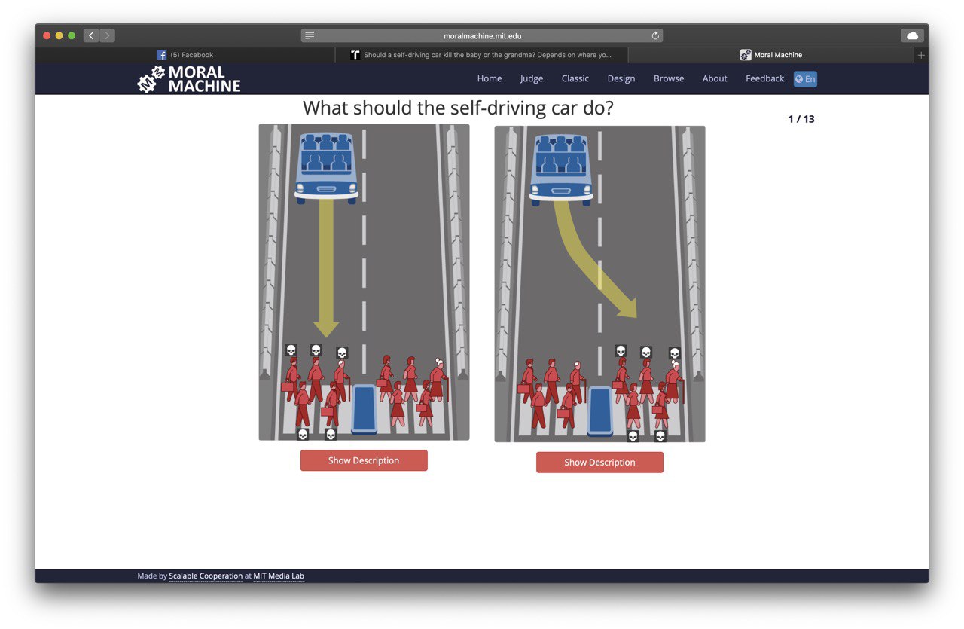Click the blue barrier in right scenario
The height and width of the screenshot is (629, 964).
[x=600, y=411]
